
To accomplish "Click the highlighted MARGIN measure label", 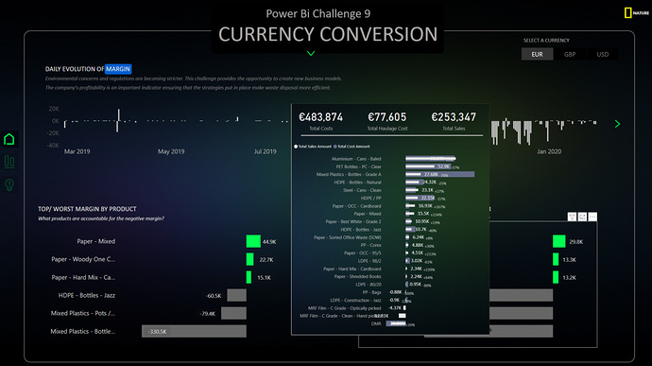I will click(118, 69).
